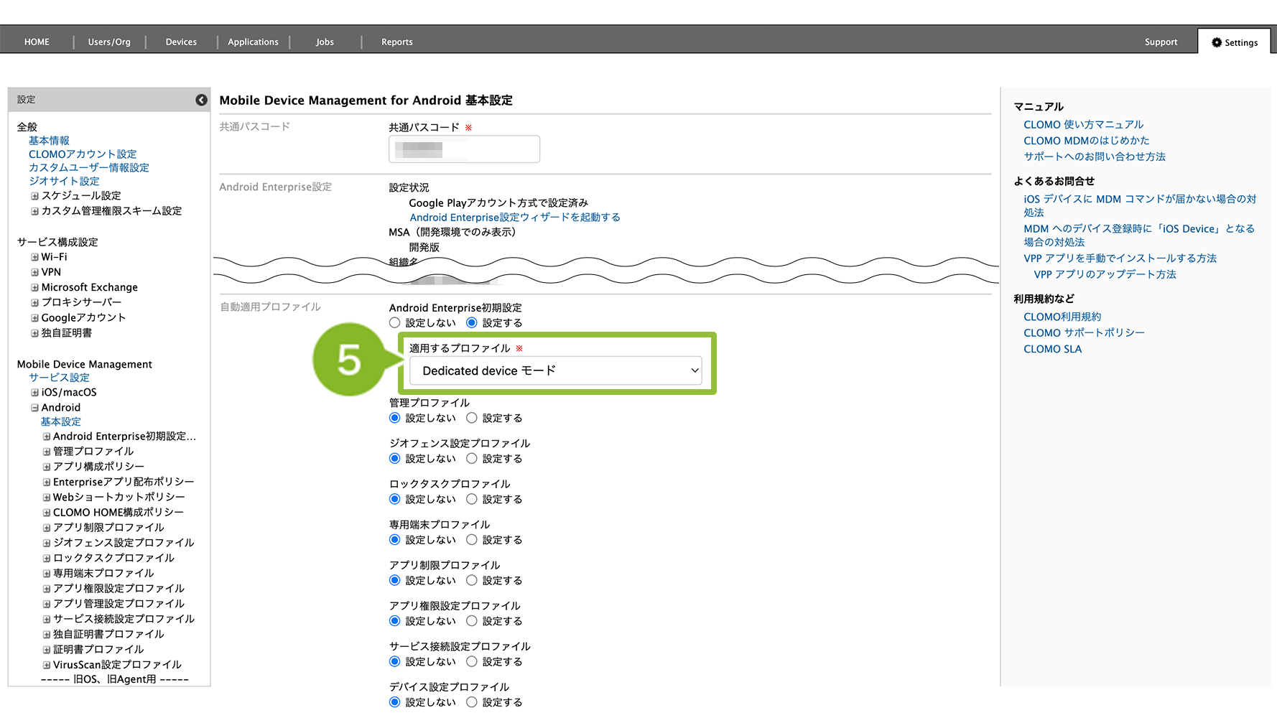Expand the Microsoft Exchange plus icon
1277x718 pixels.
(34, 287)
